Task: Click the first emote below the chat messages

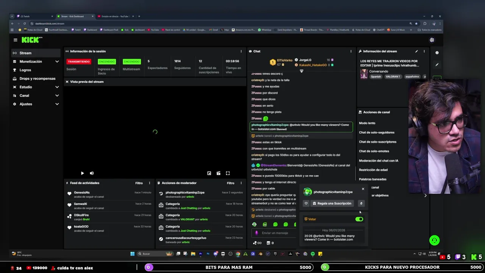Action: tap(254, 224)
